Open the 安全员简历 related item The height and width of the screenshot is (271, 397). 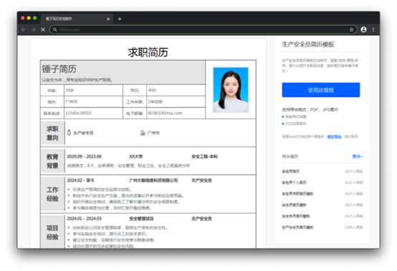pos(291,172)
